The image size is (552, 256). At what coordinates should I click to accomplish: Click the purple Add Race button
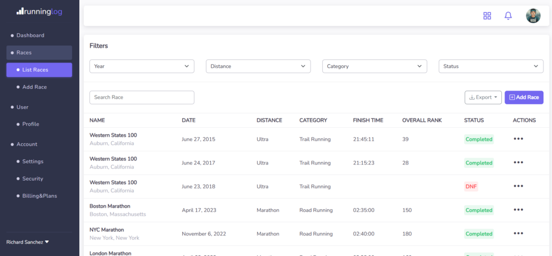523,98
